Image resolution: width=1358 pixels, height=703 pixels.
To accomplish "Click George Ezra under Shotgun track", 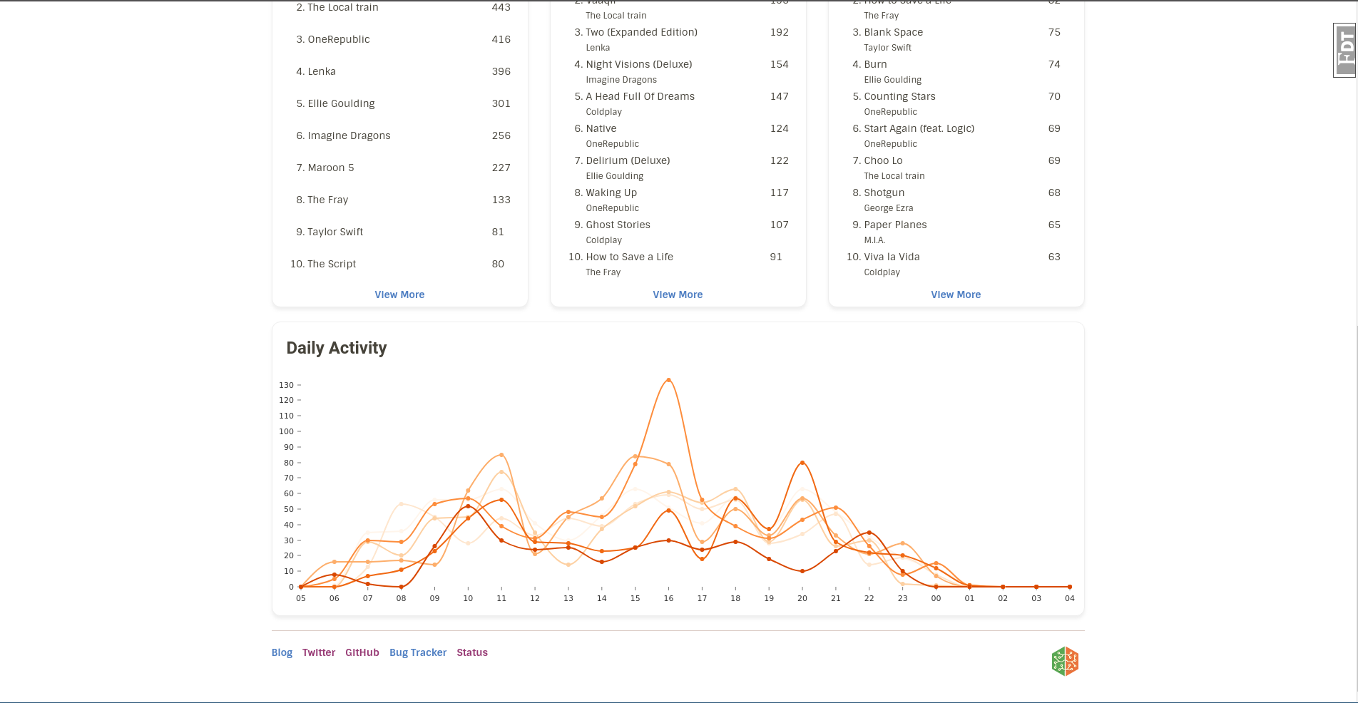I will click(x=889, y=208).
